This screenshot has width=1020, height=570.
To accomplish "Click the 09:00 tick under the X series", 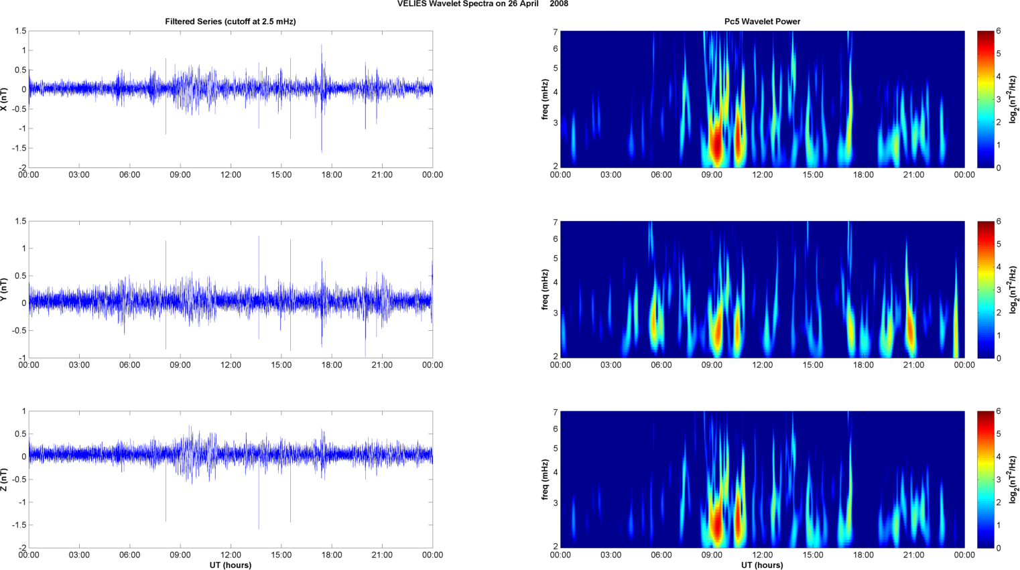I will click(x=180, y=175).
